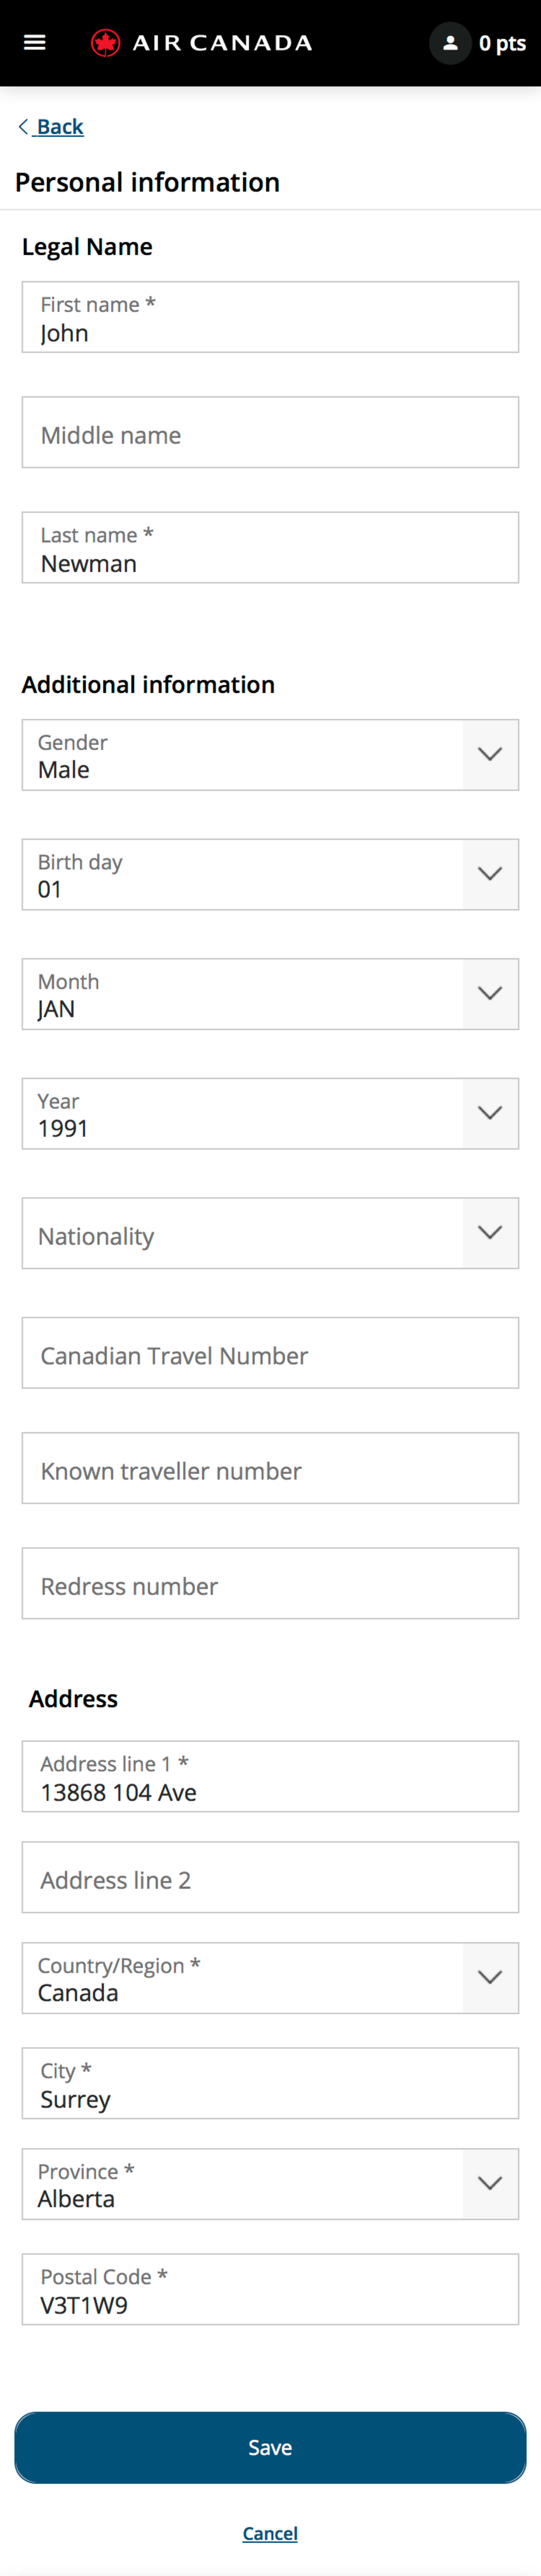
Task: Open the user account profile icon
Action: pos(450,42)
